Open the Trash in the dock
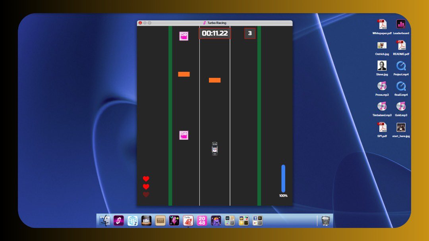The image size is (429, 241). point(325,220)
